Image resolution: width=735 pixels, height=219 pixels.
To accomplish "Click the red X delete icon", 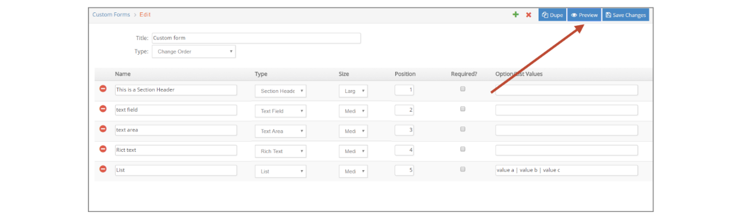I will (529, 15).
